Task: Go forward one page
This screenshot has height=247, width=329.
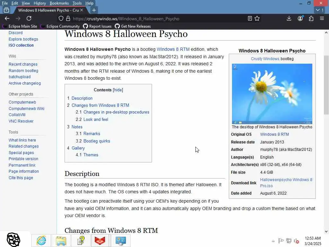Action: [18, 18]
